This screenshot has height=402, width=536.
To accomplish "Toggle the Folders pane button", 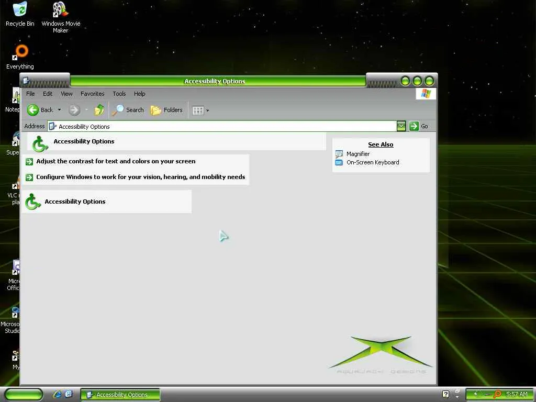I will click(166, 110).
